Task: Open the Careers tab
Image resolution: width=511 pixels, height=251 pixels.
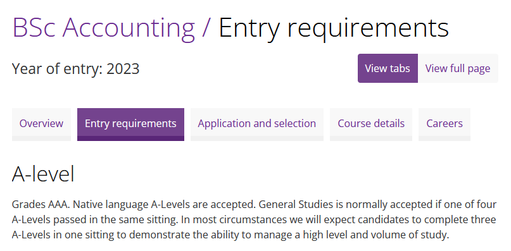Action: tap(445, 124)
